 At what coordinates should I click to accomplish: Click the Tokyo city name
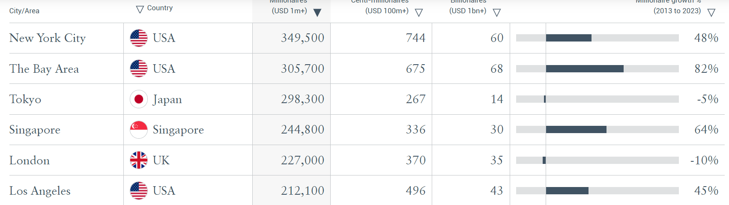point(25,99)
